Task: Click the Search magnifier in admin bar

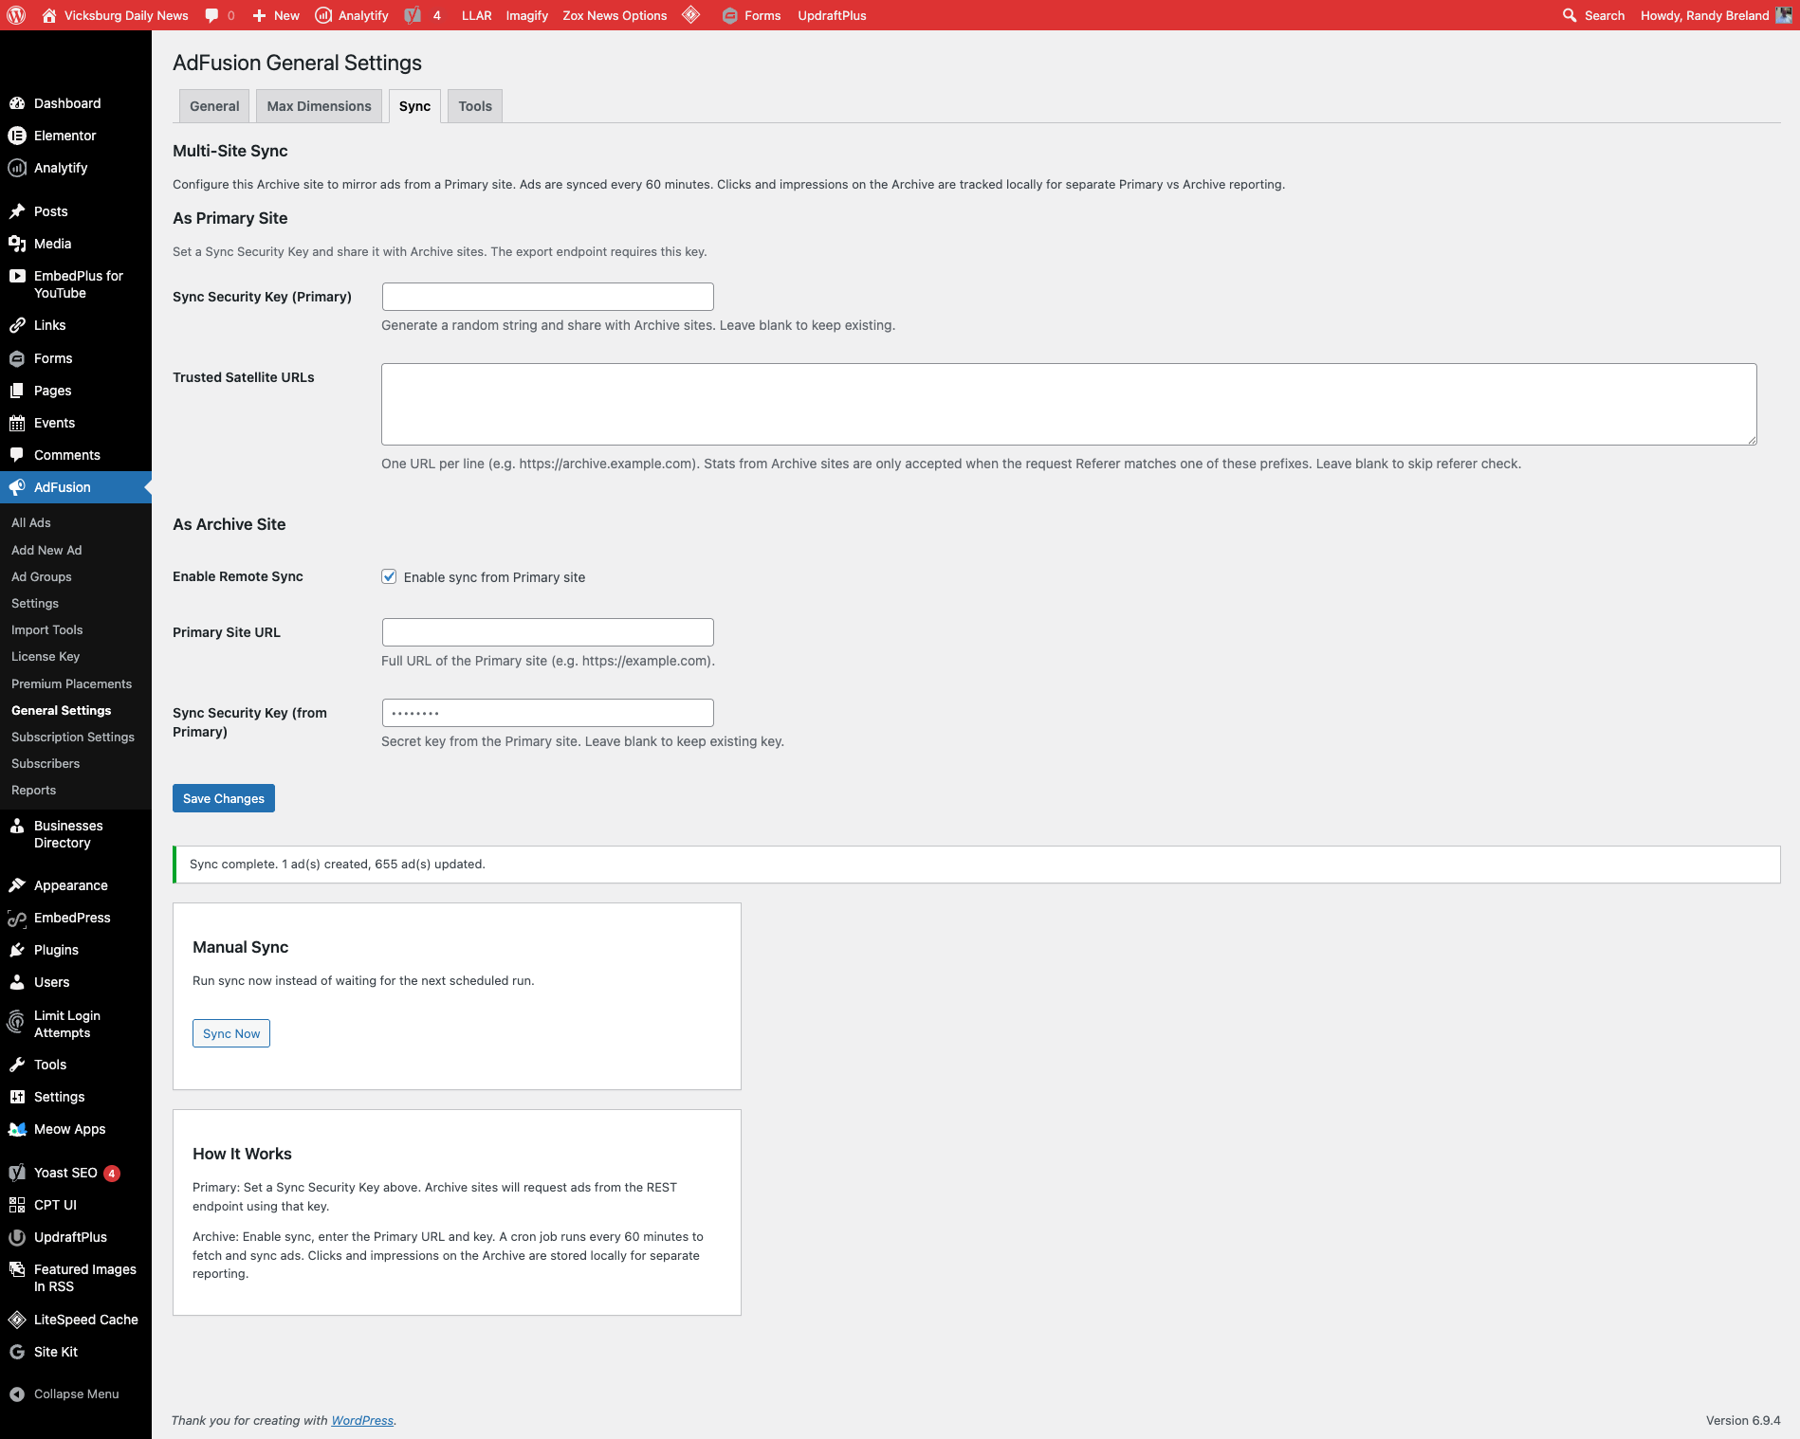Action: [1570, 15]
